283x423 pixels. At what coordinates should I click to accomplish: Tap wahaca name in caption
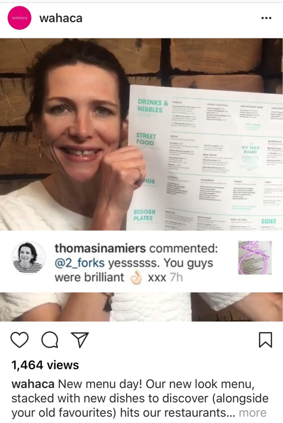(33, 384)
